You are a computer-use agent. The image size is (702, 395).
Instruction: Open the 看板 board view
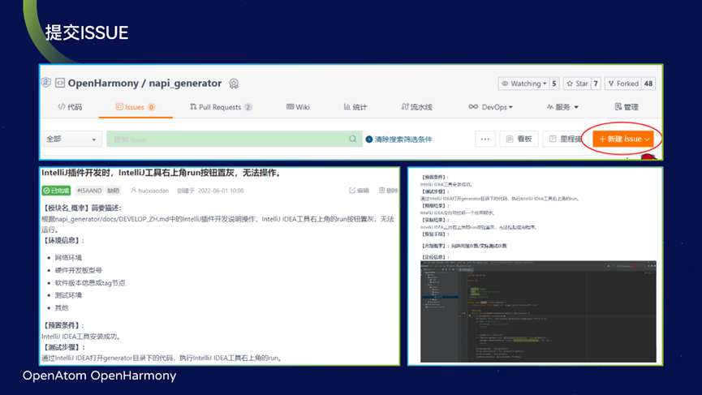(519, 140)
